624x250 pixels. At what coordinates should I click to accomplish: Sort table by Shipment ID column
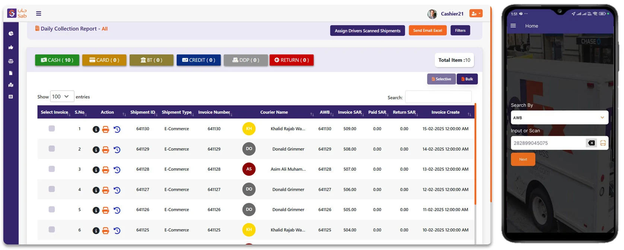tap(143, 112)
